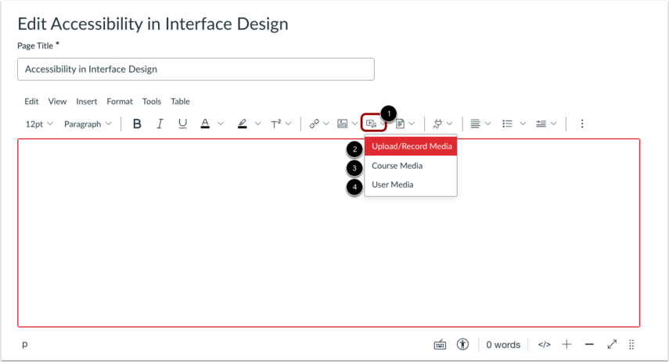Select Upload/Record Media option
The image size is (669, 362).
pos(411,146)
